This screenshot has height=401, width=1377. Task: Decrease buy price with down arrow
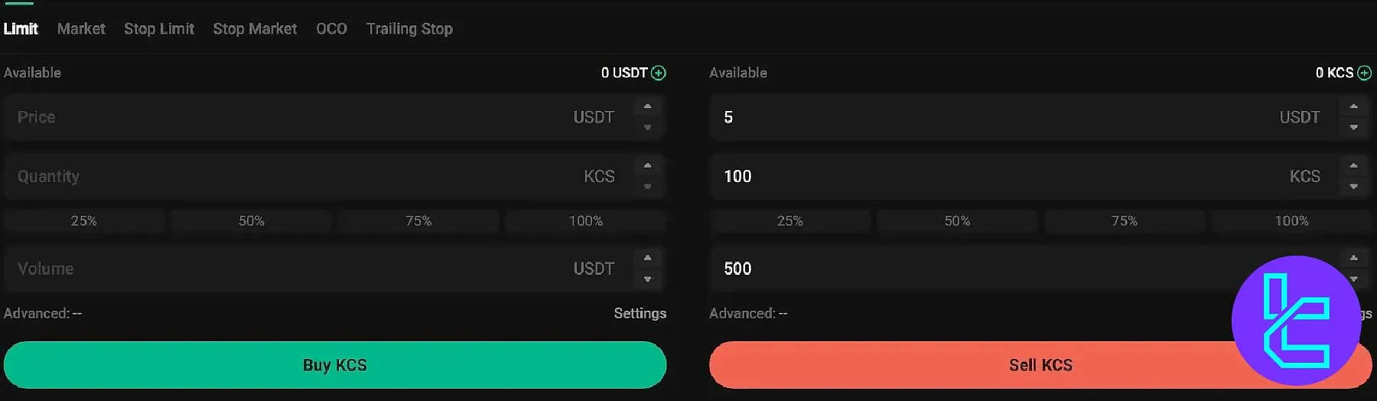pos(647,127)
